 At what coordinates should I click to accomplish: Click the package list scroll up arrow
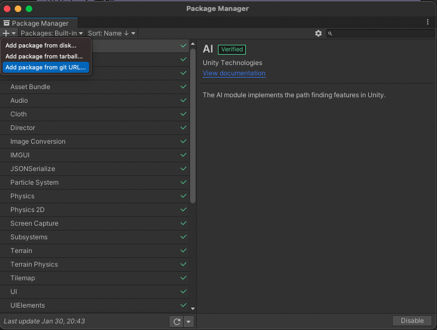[193, 44]
